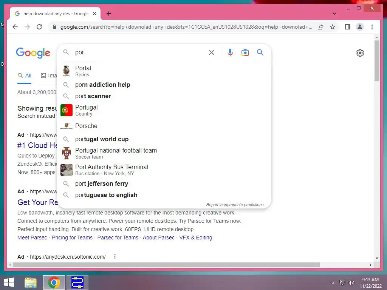Viewport: 387px width, 290px height.
Task: Open three-dot menu beside anydesk softonic ad
Action: [115, 256]
